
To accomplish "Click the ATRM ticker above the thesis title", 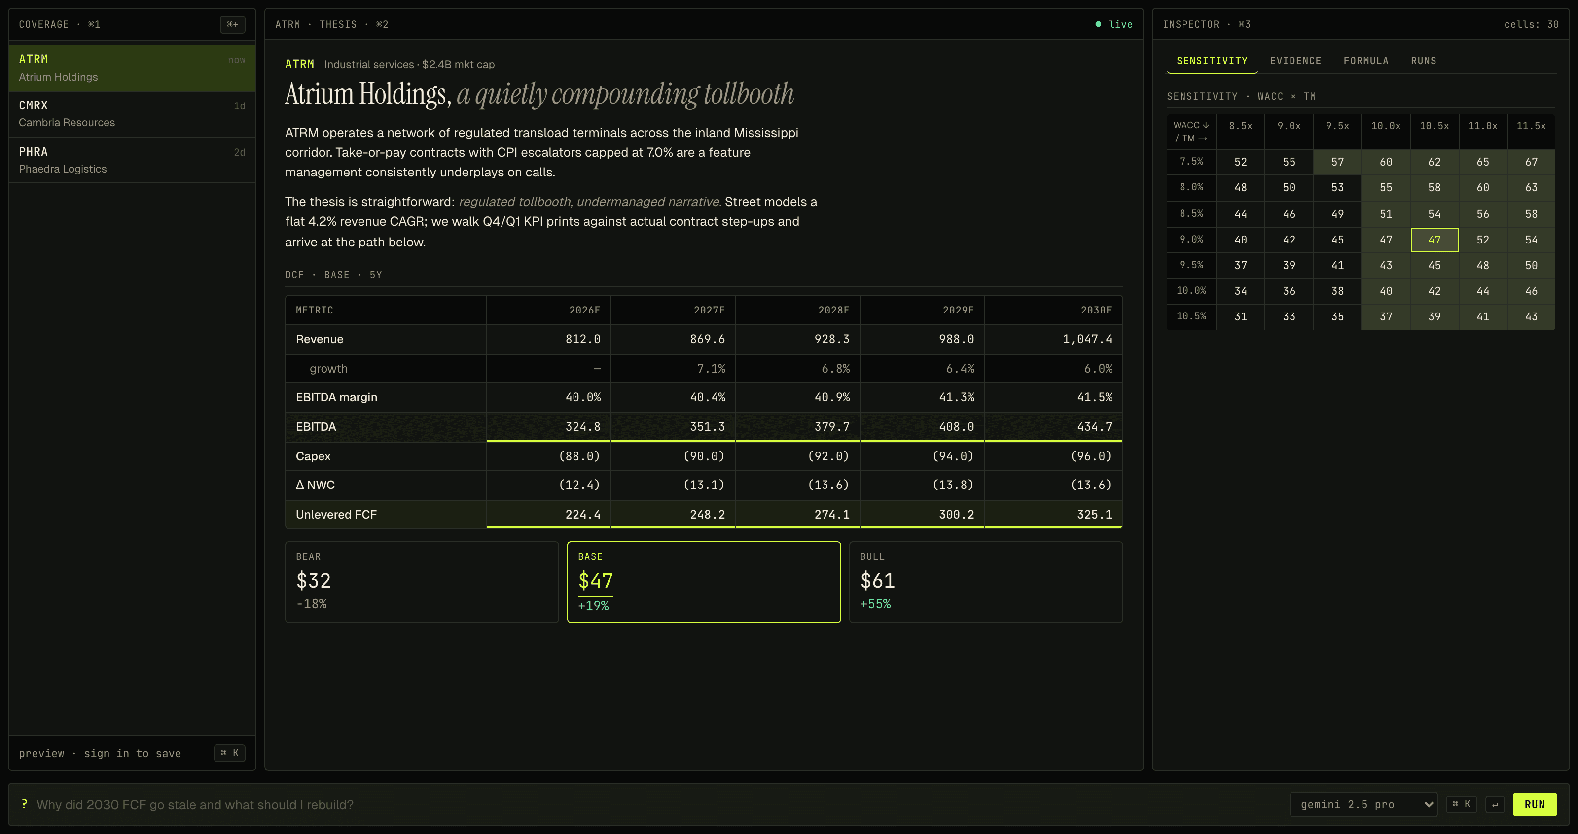I will click(x=299, y=64).
